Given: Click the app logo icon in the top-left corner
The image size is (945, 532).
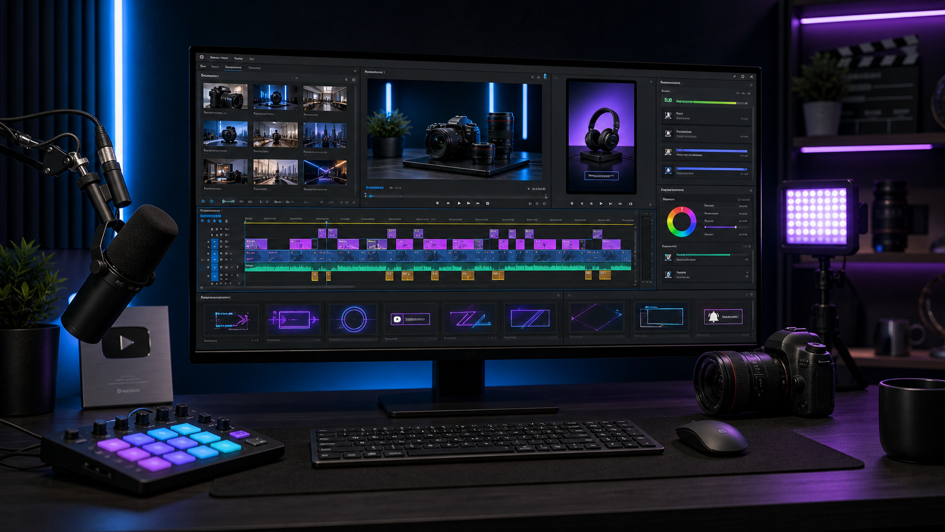Looking at the screenshot, I should click(x=202, y=57).
